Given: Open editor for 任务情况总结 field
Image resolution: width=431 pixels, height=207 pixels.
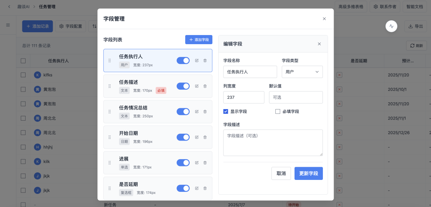Looking at the screenshot, I should click(x=196, y=111).
